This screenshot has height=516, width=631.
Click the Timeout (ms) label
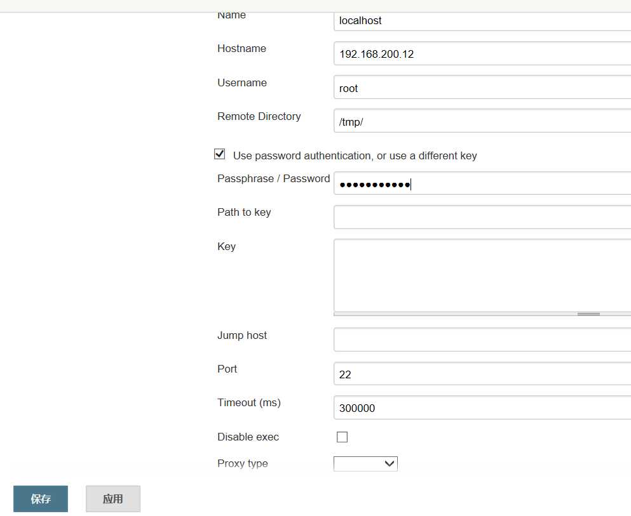249,402
